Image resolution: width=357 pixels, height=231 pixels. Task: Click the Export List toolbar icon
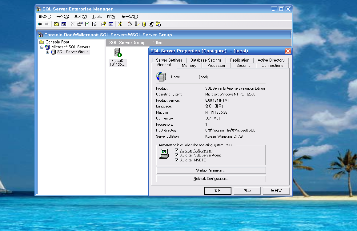(94, 24)
